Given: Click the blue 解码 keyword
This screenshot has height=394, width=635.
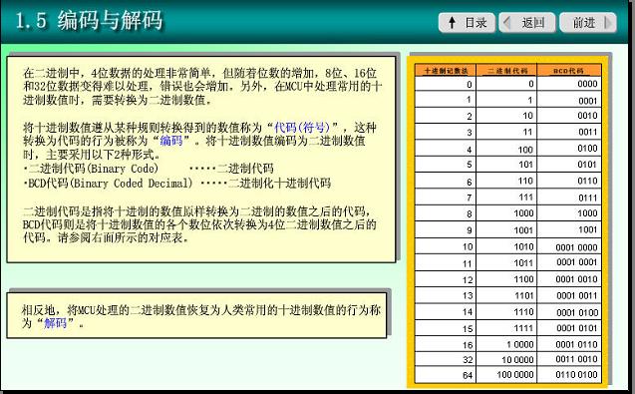Looking at the screenshot, I should [x=56, y=323].
